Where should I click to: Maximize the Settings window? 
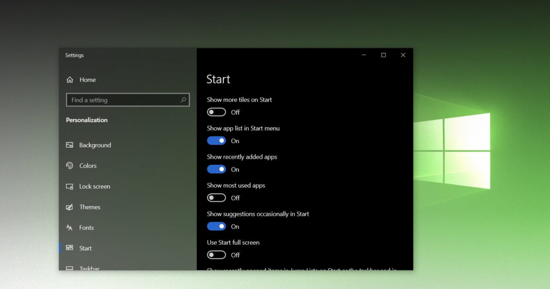tap(383, 55)
